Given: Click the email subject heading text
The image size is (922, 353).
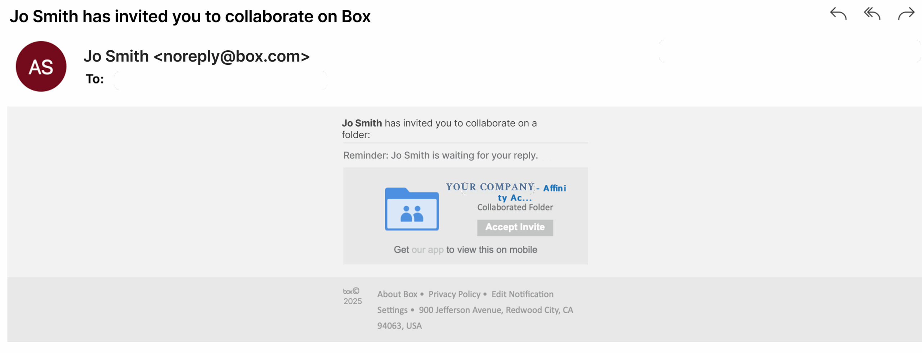Looking at the screenshot, I should tap(190, 17).
